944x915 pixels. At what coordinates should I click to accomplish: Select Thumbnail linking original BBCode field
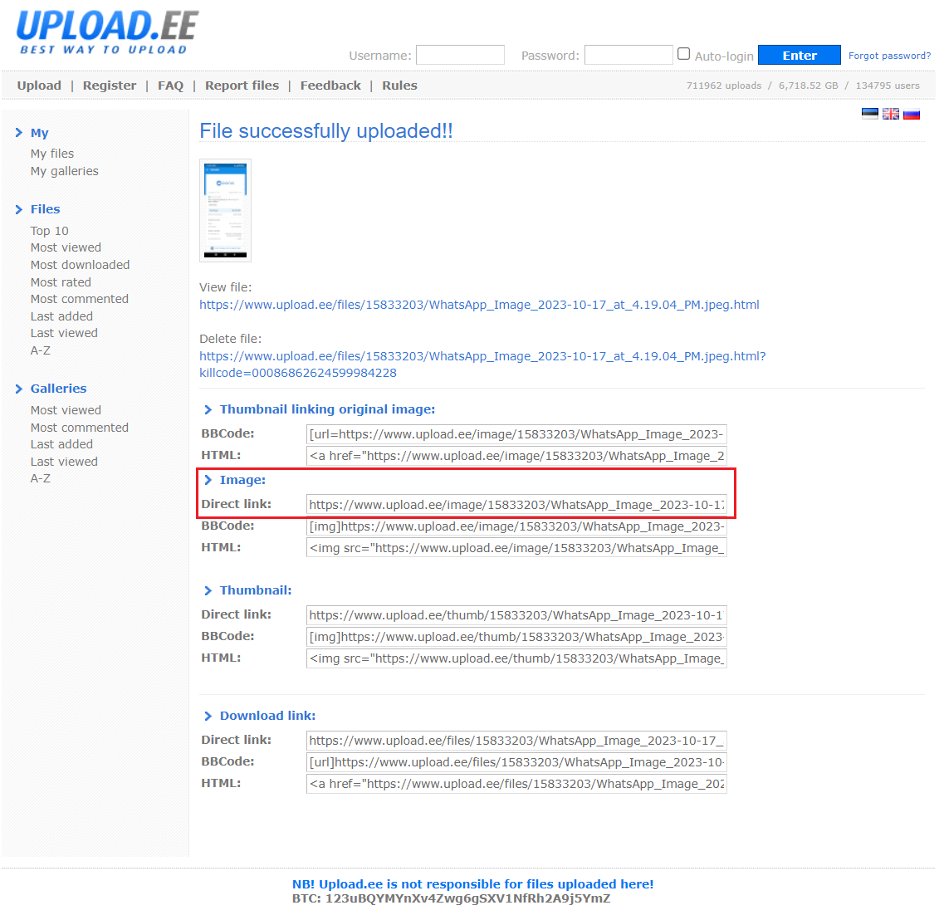[x=516, y=434]
